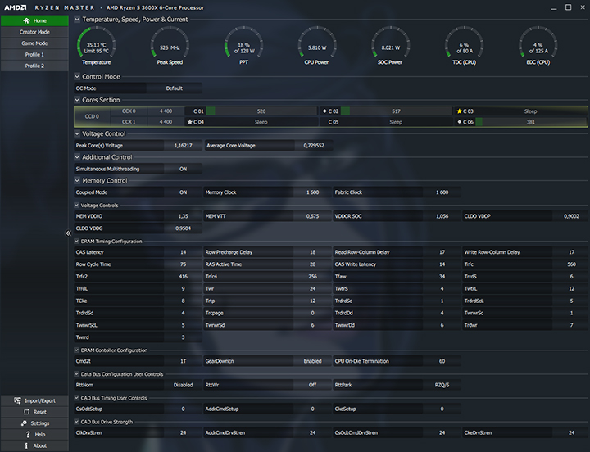Click RttPark RZQ/5 value

[x=442, y=385]
